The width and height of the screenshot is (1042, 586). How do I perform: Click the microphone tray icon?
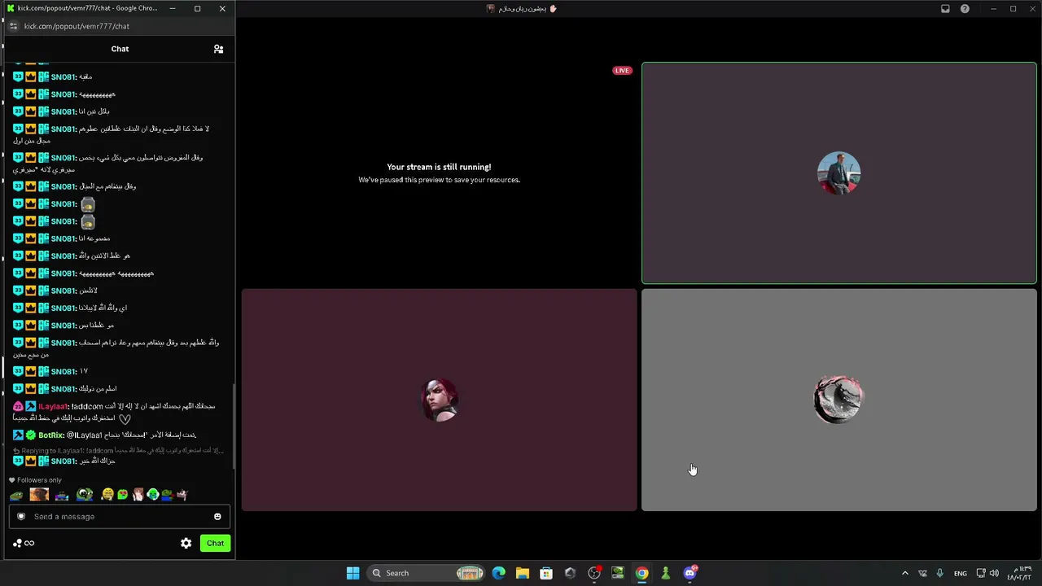pyautogui.click(x=939, y=573)
